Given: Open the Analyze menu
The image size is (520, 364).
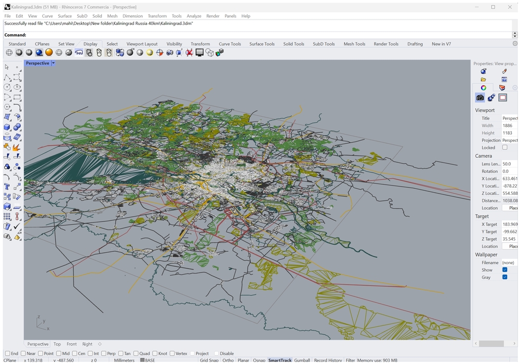Looking at the screenshot, I should [x=194, y=16].
